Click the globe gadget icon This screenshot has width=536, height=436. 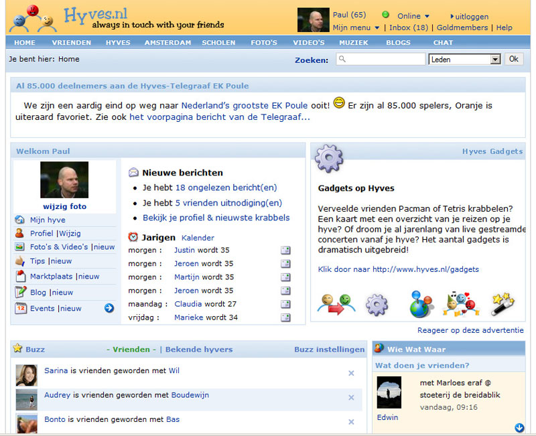[421, 303]
